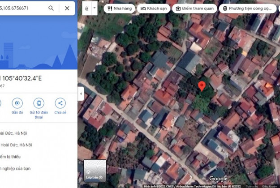Image resolution: width=280 pixels, height=188 pixels.
Task: Click the Gửi tới điện thoại icon
Action: 39,103
